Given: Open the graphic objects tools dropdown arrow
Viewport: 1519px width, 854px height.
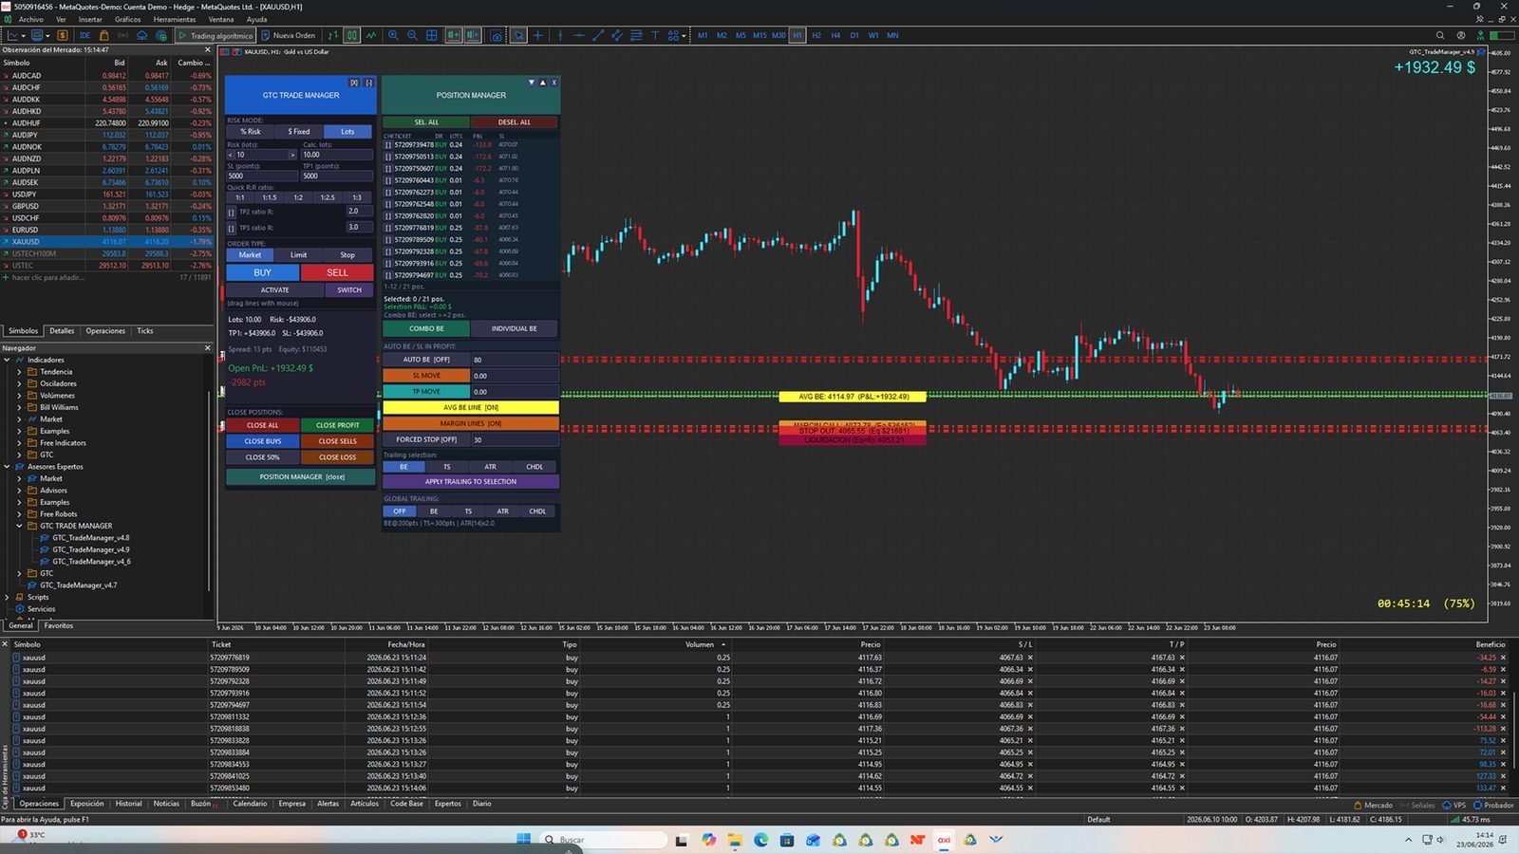Looking at the screenshot, I should pyautogui.click(x=684, y=35).
